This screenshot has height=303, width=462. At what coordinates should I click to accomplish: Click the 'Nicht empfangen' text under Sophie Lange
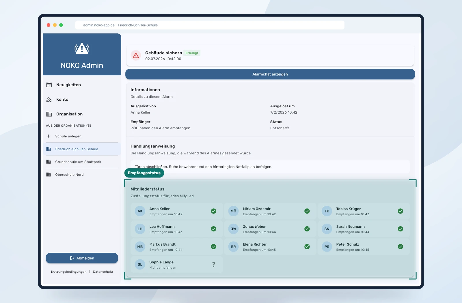pyautogui.click(x=163, y=268)
